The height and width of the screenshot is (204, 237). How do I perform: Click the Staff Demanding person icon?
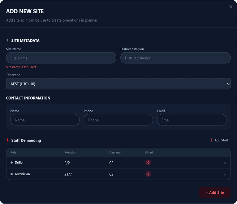pyautogui.click(x=8, y=140)
